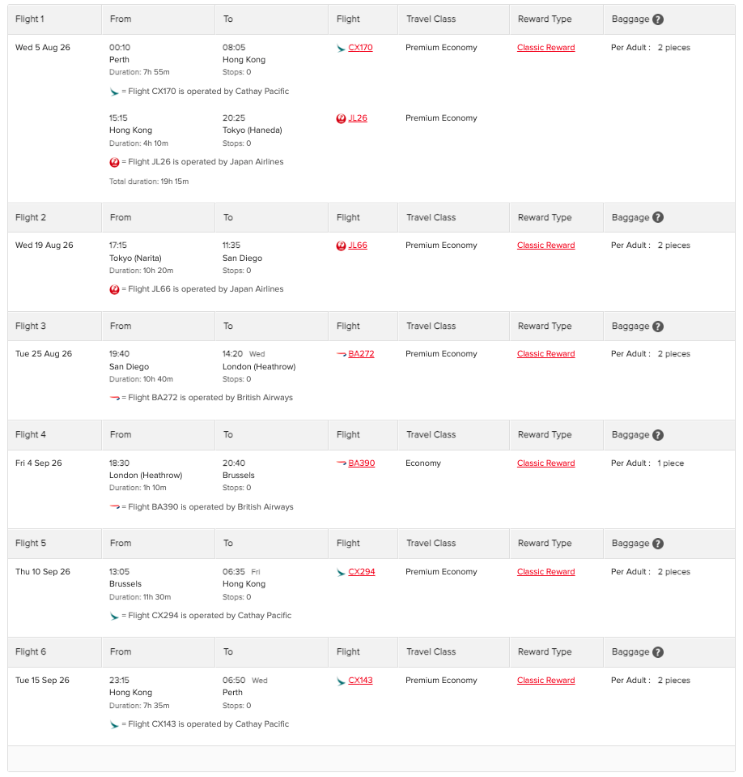The width and height of the screenshot is (743, 777).
Task: Select the Flight 3 header row
Action: tap(371, 326)
